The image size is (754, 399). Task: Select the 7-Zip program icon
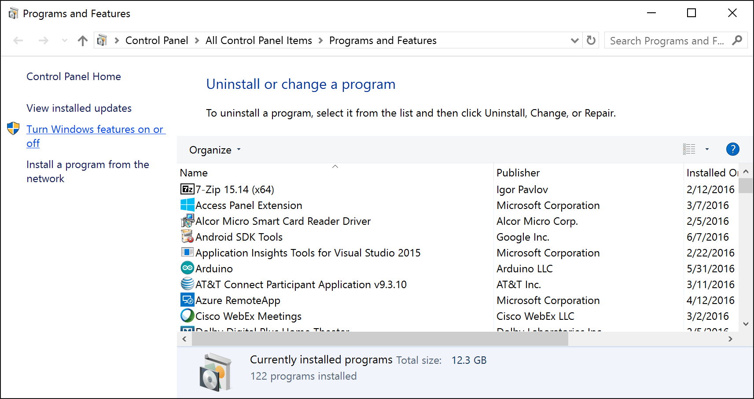click(x=187, y=189)
